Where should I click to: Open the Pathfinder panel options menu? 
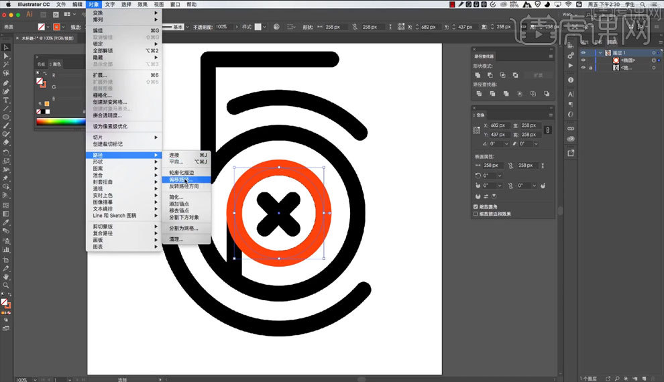tap(551, 56)
